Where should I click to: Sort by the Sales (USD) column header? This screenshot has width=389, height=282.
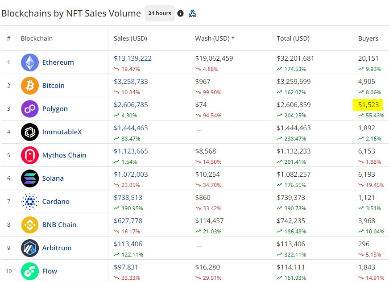click(x=131, y=38)
